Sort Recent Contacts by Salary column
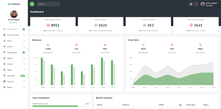The height and width of the screenshot is (109, 221). pyautogui.click(x=206, y=105)
